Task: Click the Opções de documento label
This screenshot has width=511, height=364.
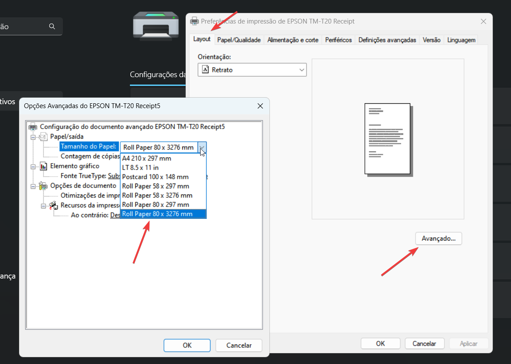Action: [83, 186]
